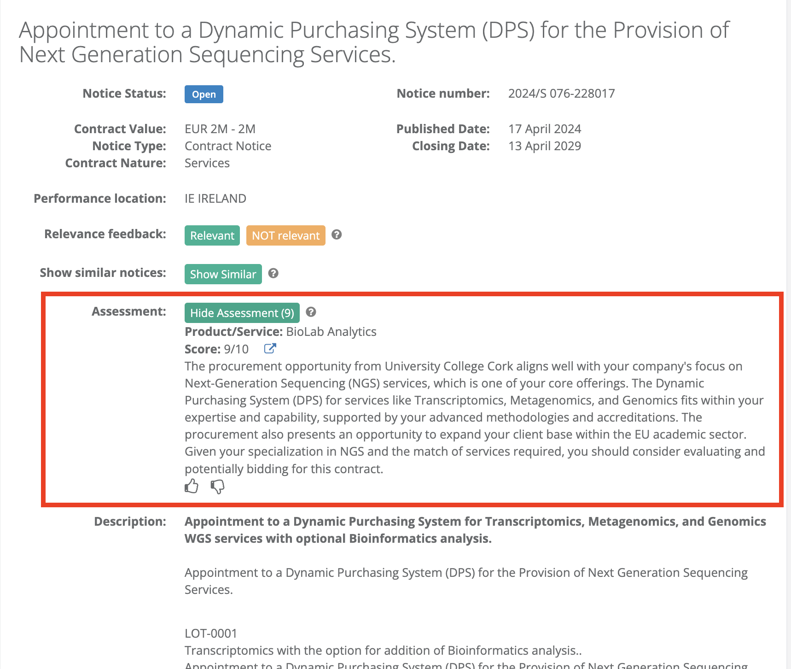Click notice number 2024/S 076-228017

click(561, 93)
